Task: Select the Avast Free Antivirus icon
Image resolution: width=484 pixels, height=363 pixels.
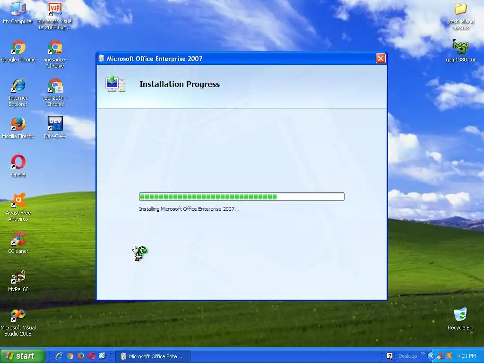Action: pyautogui.click(x=18, y=207)
